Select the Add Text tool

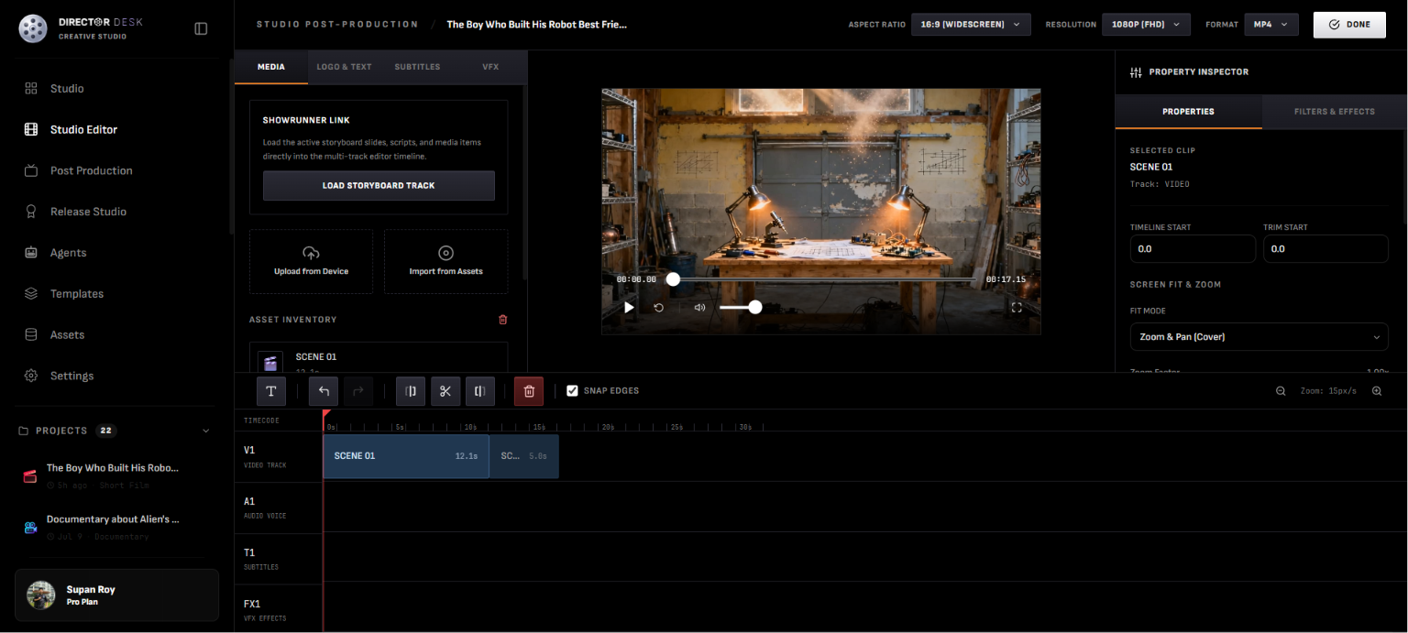point(271,391)
